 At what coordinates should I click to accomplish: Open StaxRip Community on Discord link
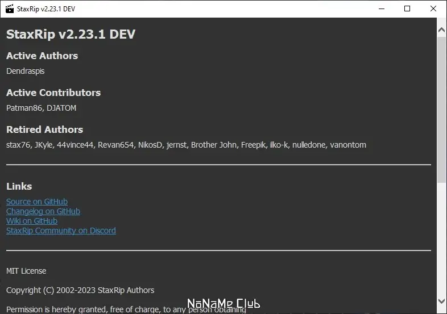pyautogui.click(x=61, y=231)
